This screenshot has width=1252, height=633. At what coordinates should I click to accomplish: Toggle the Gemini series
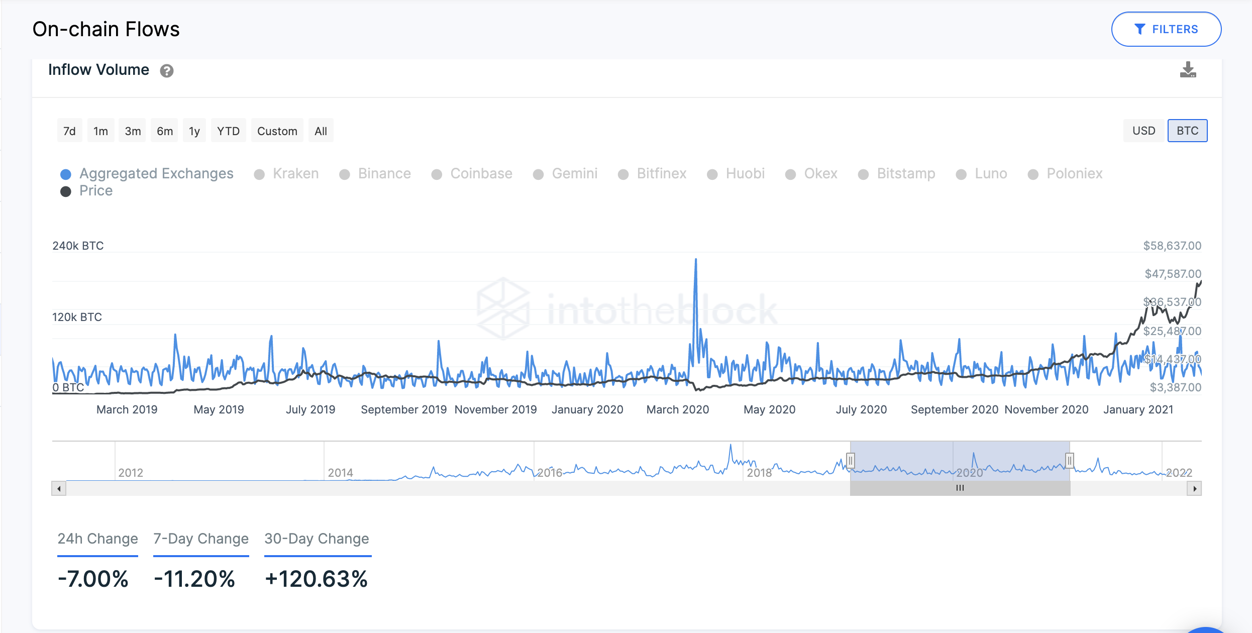coord(565,174)
